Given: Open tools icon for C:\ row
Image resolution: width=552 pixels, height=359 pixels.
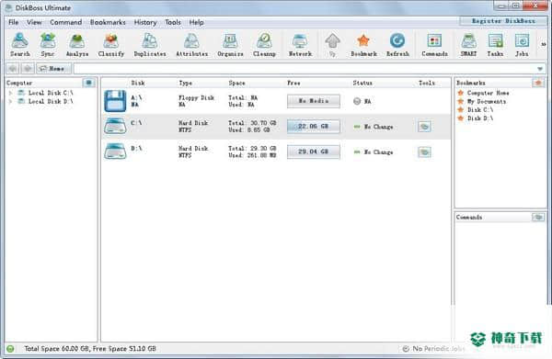Looking at the screenshot, I should click(x=424, y=127).
